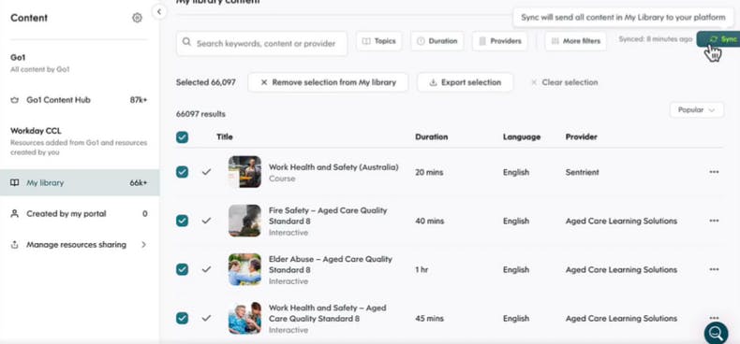Open the Popular sort dropdown
Viewport: 740px width, 344px height.
pos(697,109)
